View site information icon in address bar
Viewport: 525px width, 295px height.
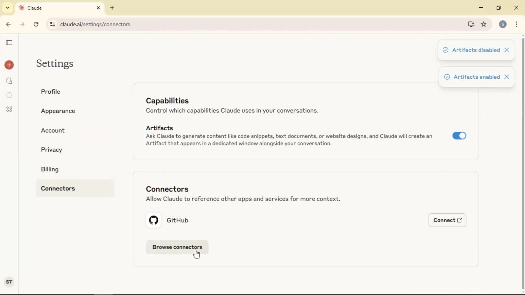[52, 24]
